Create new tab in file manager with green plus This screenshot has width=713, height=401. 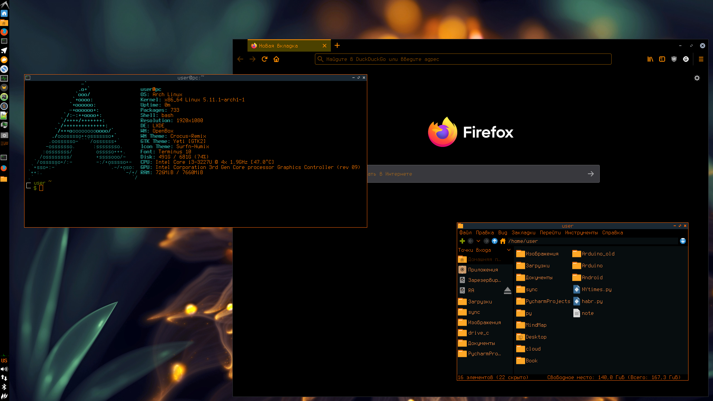[462, 241]
